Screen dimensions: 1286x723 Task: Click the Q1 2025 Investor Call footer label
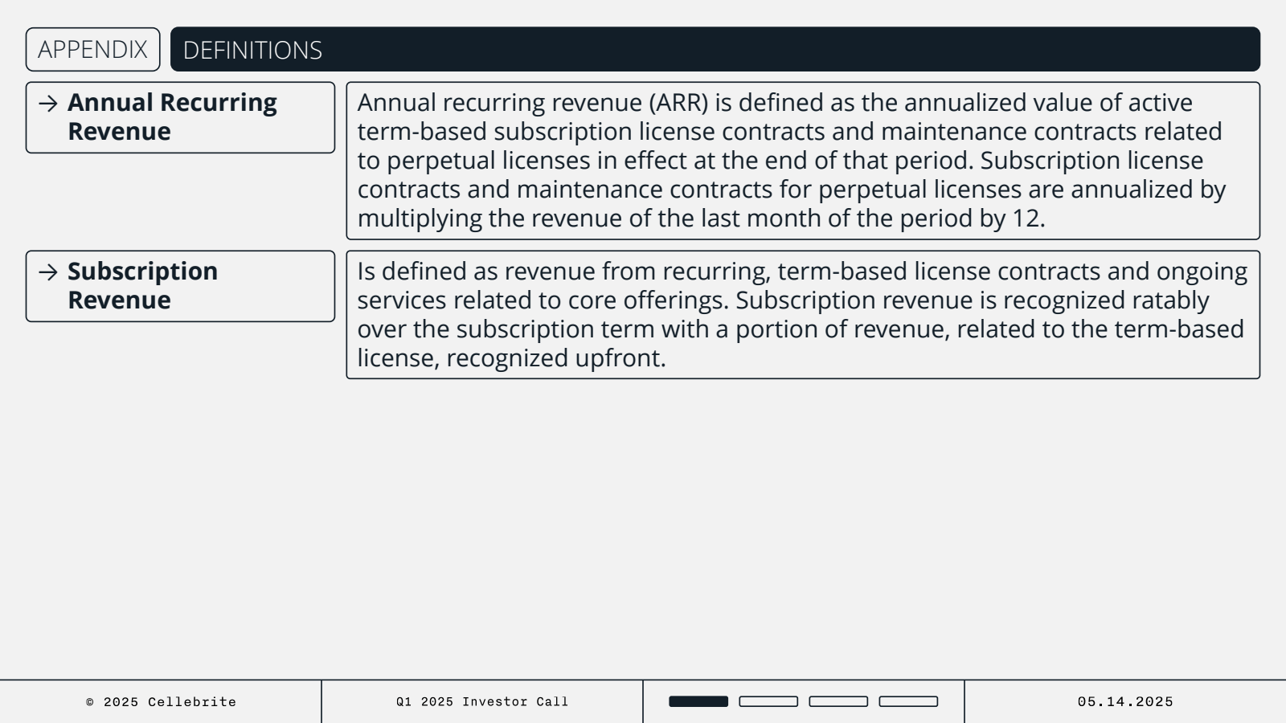[x=482, y=702]
